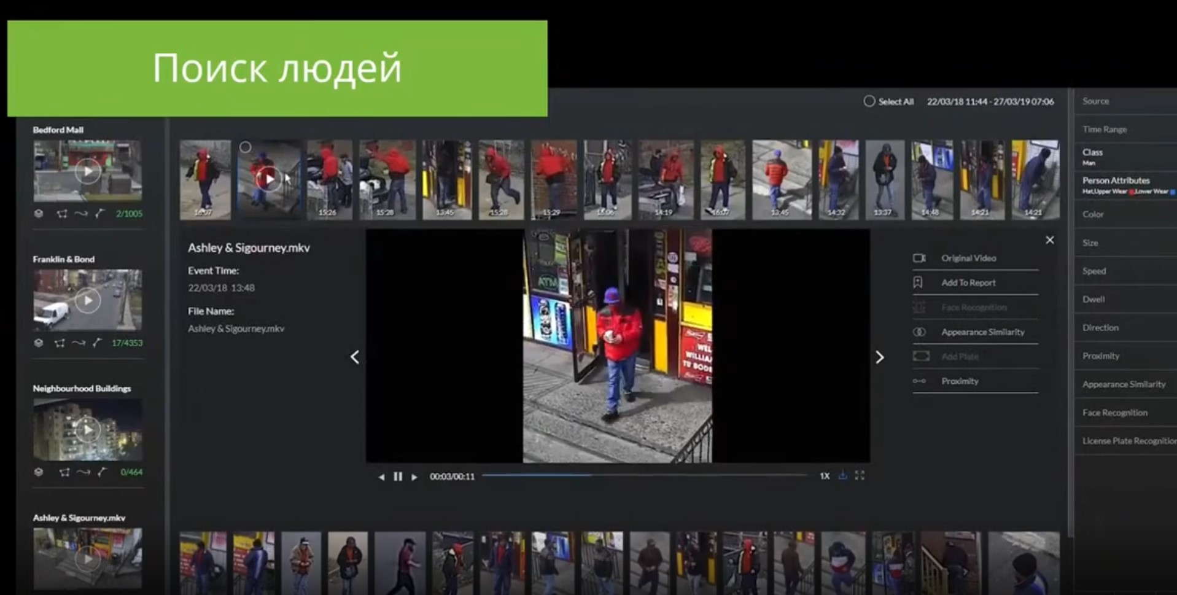This screenshot has height=595, width=1177.
Task: Click the layers icon under Bedford Mall
Action: click(x=39, y=214)
